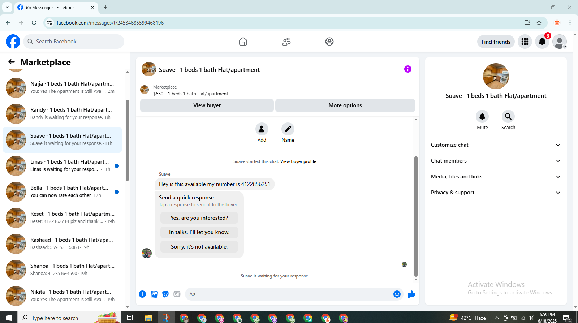Screen dimensions: 578x323
Task: Open a new browser tab
Action: point(105,7)
